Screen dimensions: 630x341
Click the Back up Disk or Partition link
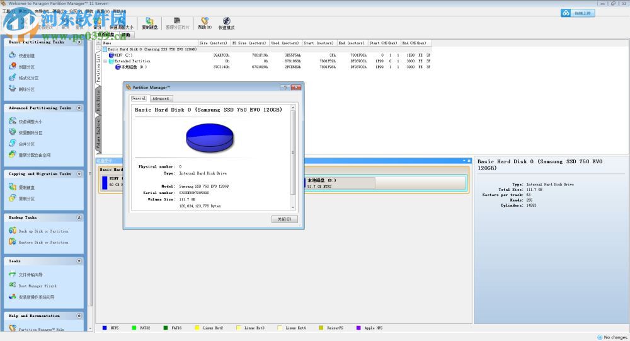[x=43, y=231]
